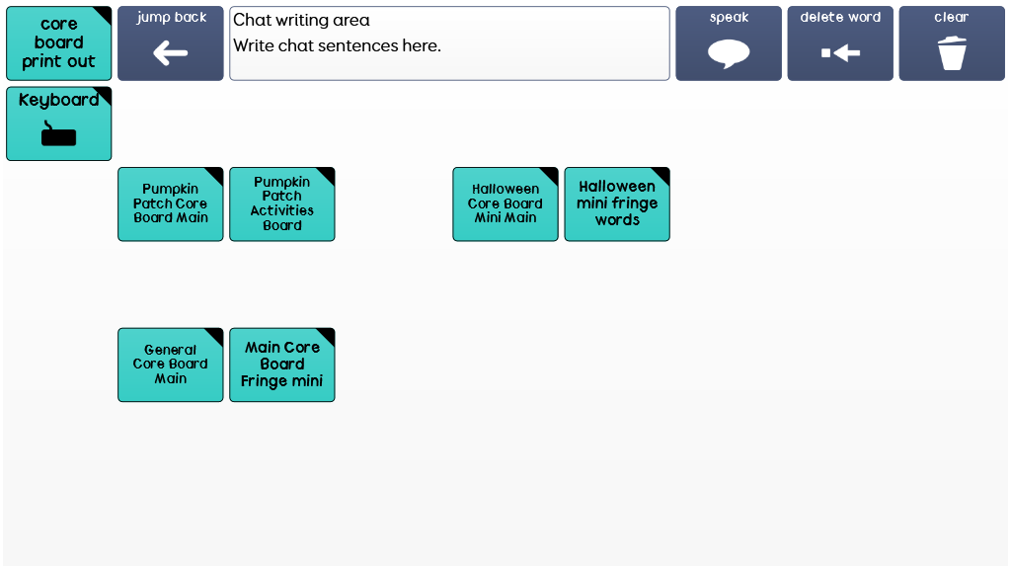Click the speech bubble icon

(729, 53)
